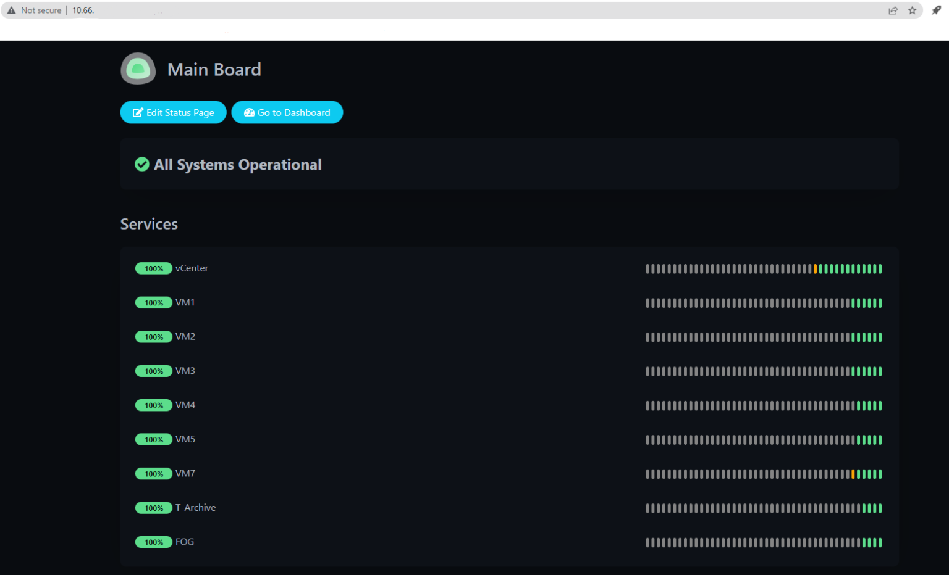Image resolution: width=949 pixels, height=575 pixels.
Task: Click the latest green bar in FOG heartbeat
Action: [880, 543]
